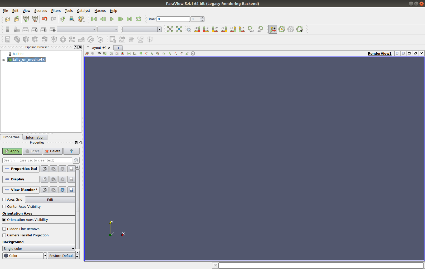Viewport: 425px width, 269px height.
Task: Apply the Contour filter
Action: pyautogui.click(x=17, y=39)
